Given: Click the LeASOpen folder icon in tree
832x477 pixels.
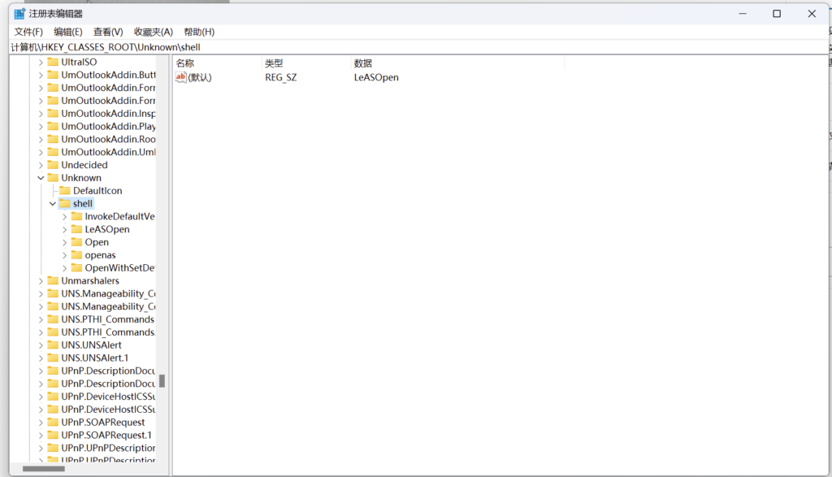Looking at the screenshot, I should pos(76,229).
